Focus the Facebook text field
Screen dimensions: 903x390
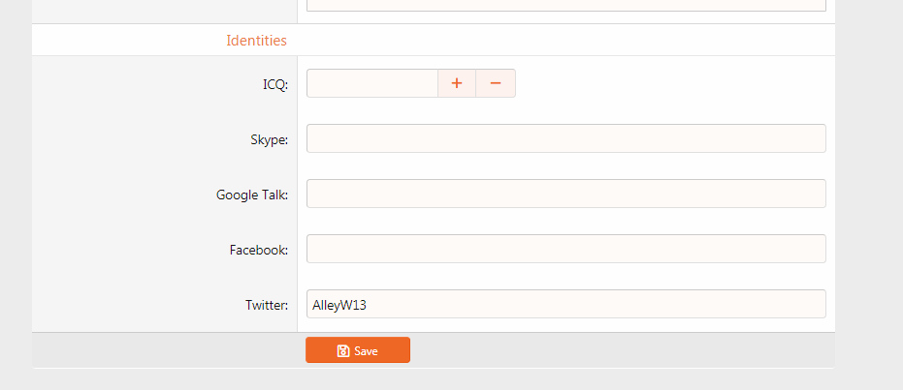pos(565,249)
